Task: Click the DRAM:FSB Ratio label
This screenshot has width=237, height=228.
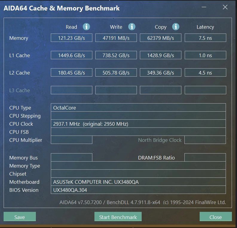Action: 156,158
